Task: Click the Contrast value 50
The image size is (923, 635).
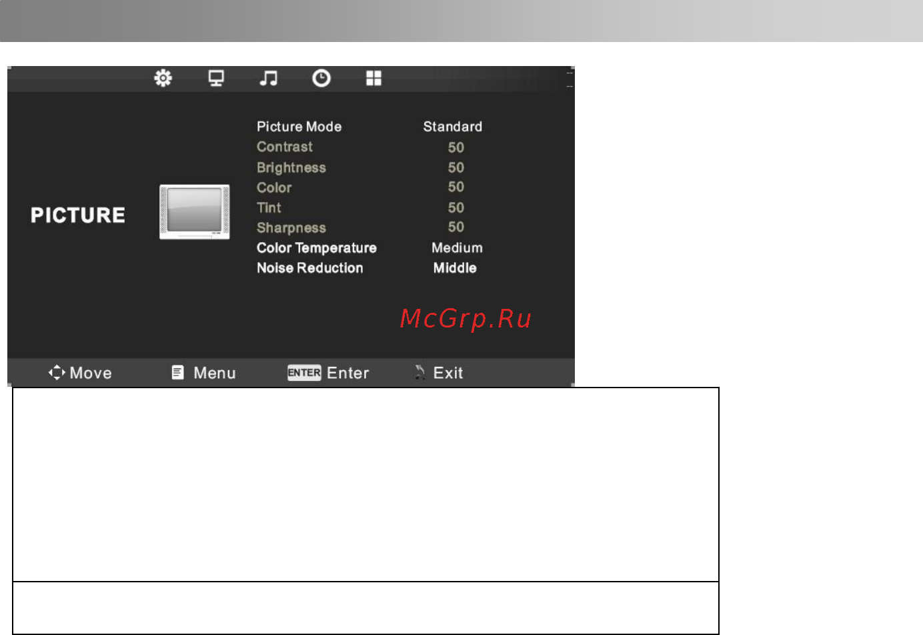Action: (456, 147)
